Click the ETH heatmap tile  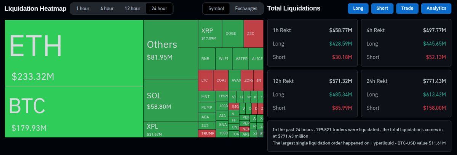click(x=74, y=53)
